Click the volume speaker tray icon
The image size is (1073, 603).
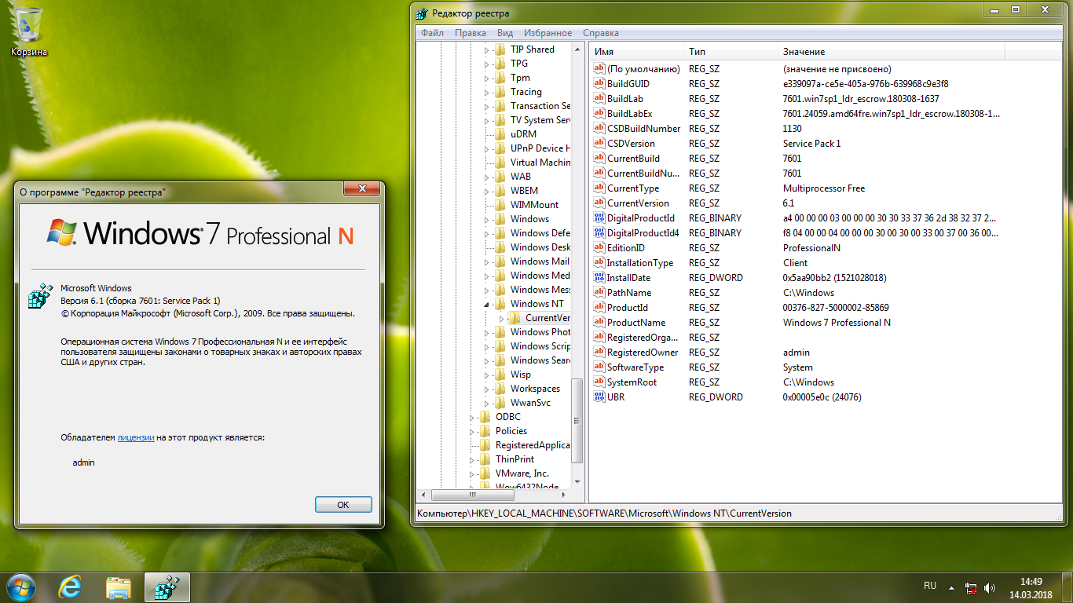click(x=990, y=587)
